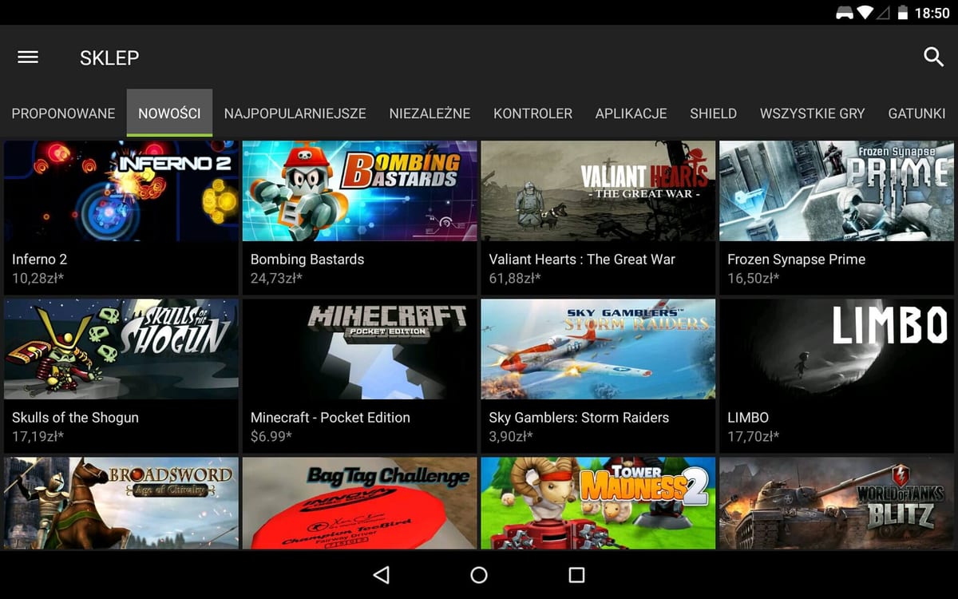Screen dimensions: 958x599
Task: Tap the 18:50 clock in status bar
Action: tap(932, 13)
